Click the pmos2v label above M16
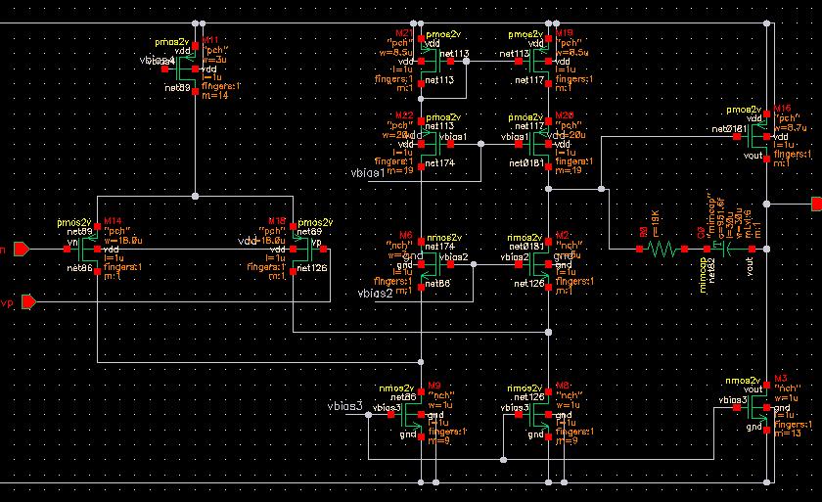822x502 pixels. pos(744,110)
